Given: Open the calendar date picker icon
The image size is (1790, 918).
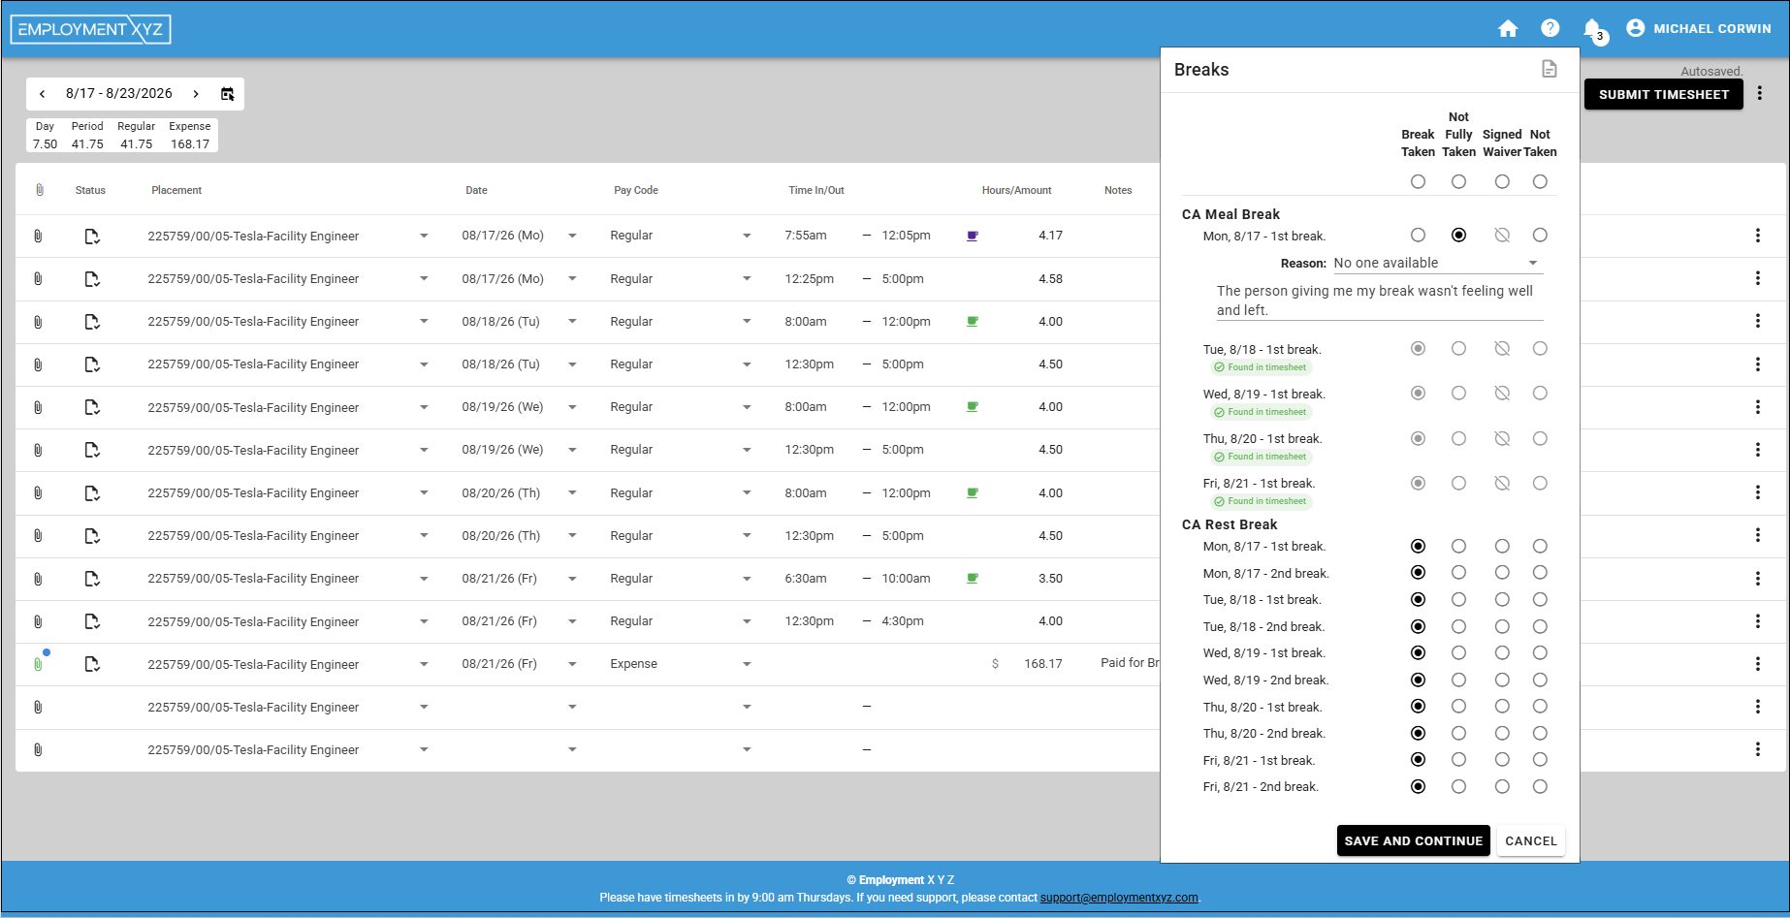Looking at the screenshot, I should pyautogui.click(x=228, y=94).
